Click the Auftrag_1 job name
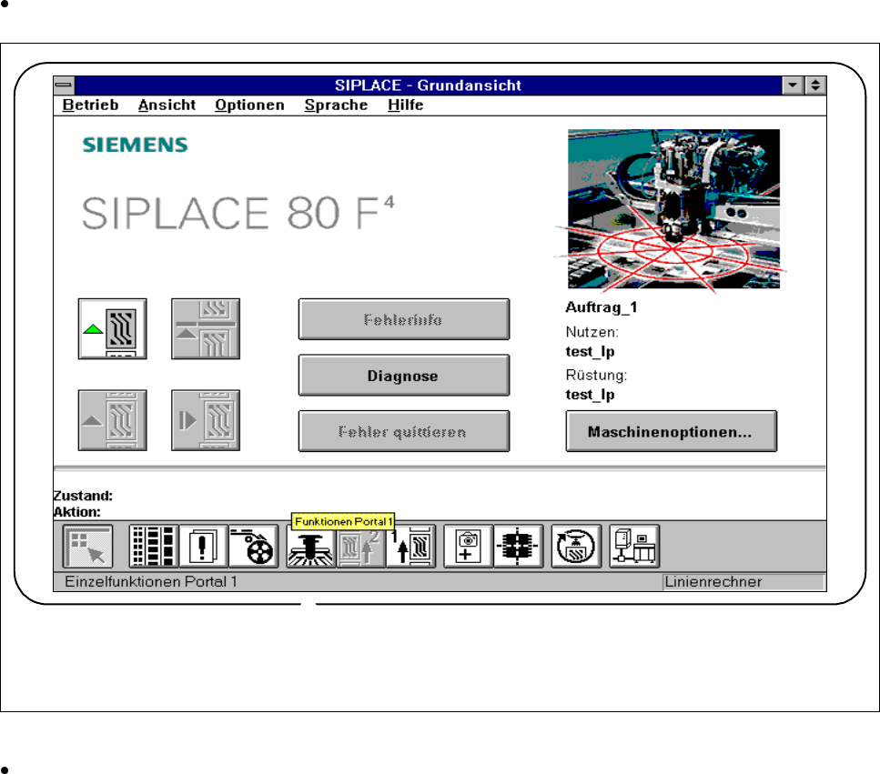880x774 pixels. tap(601, 307)
